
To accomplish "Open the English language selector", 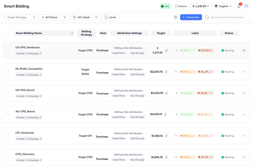I will [x=223, y=6].
